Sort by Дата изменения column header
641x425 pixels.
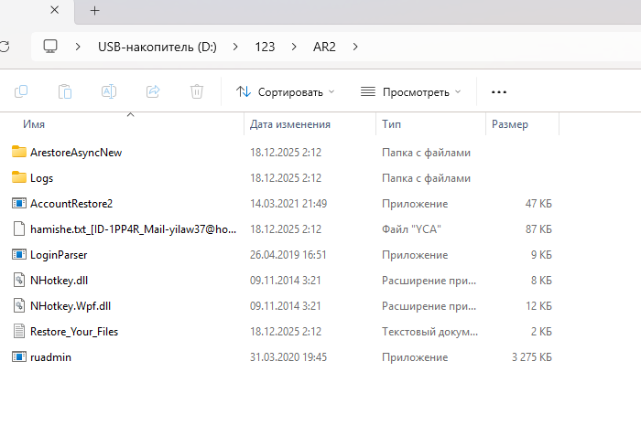pos(290,124)
